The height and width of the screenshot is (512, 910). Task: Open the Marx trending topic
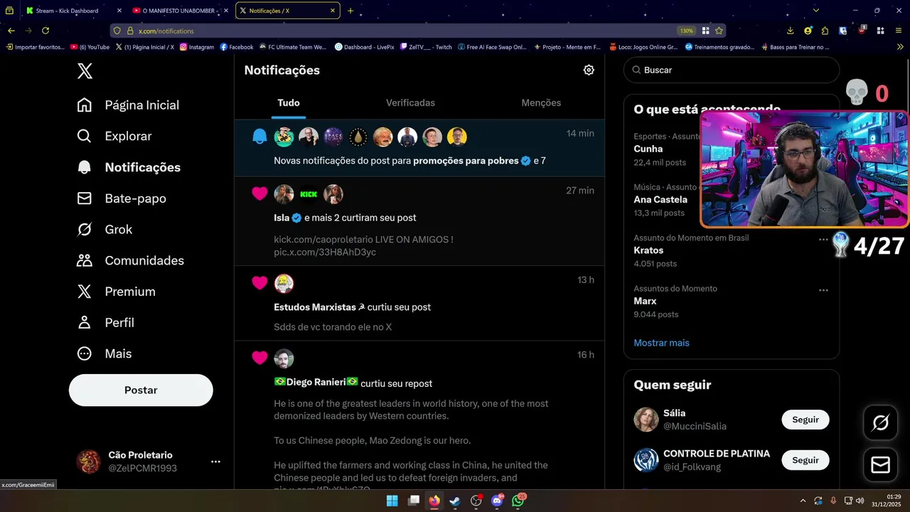(x=645, y=301)
